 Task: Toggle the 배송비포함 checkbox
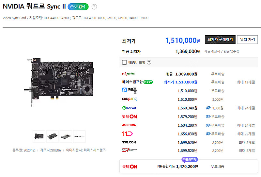(124, 62)
